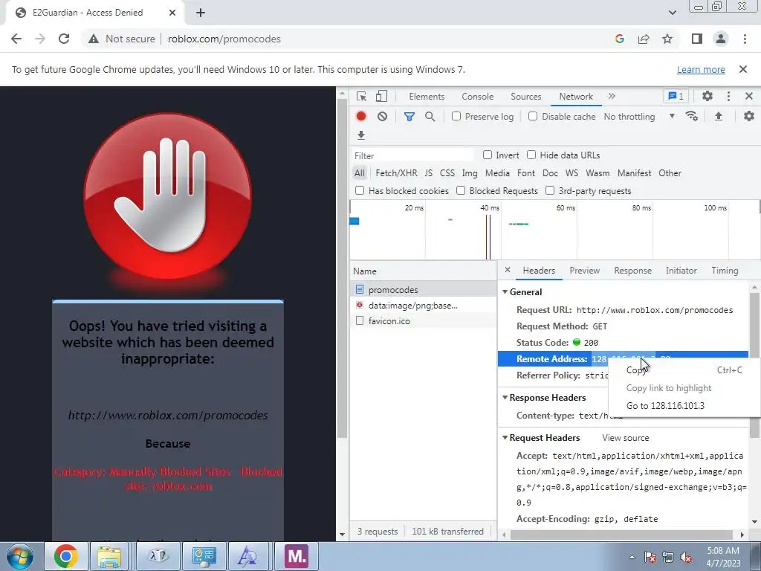The width and height of the screenshot is (761, 571).
Task: Open network search magnifier
Action: 430,117
